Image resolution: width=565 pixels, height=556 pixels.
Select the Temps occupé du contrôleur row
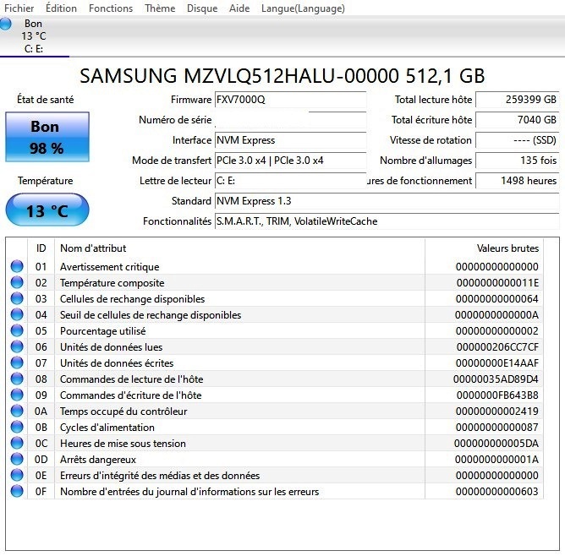coord(123,412)
